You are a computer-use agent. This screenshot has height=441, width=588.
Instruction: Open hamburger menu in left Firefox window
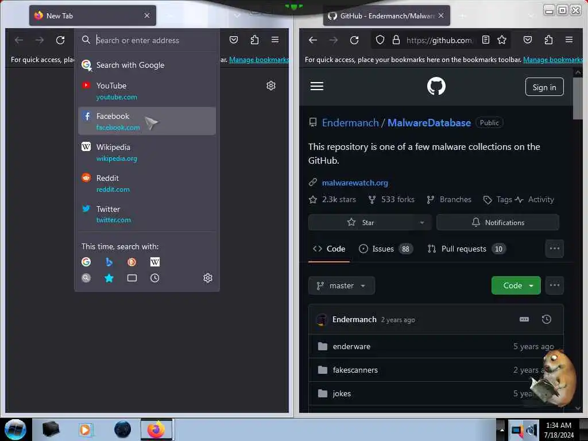(x=275, y=40)
